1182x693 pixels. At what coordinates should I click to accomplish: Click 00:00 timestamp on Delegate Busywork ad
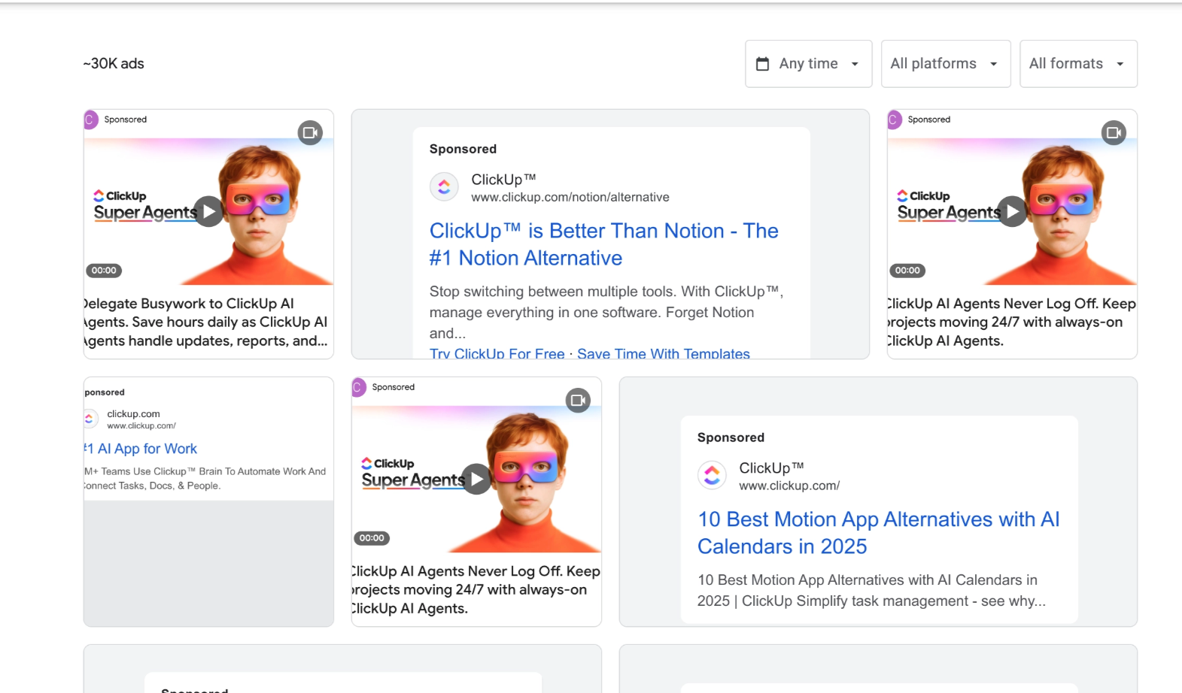pos(104,271)
